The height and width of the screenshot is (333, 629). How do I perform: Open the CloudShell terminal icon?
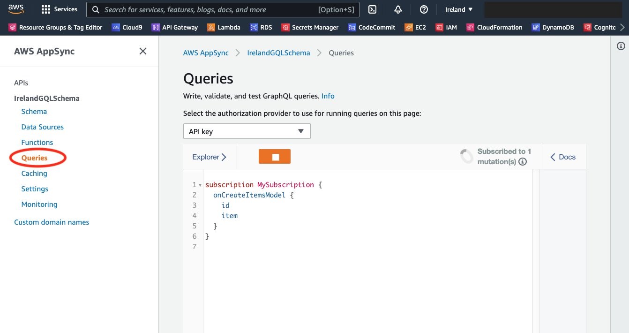373,9
